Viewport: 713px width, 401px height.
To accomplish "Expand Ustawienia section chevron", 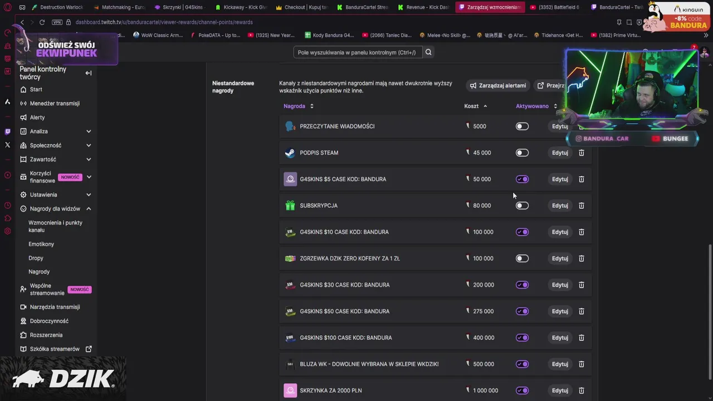I will pos(89,195).
